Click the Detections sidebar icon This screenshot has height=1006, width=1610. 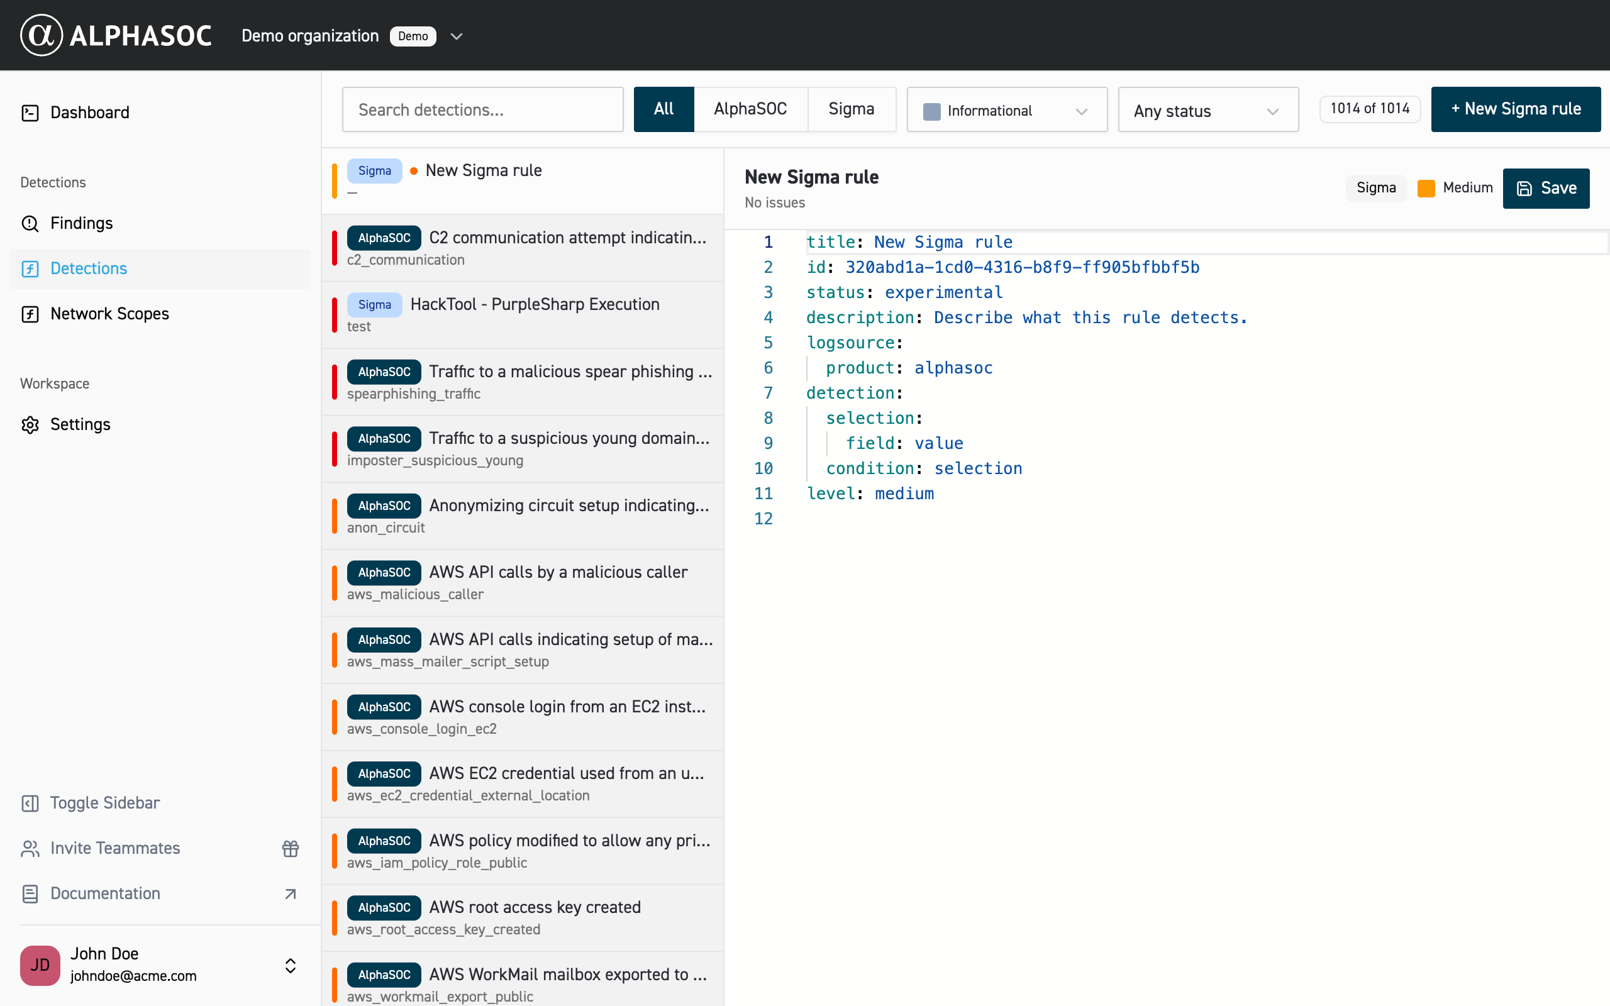click(30, 268)
